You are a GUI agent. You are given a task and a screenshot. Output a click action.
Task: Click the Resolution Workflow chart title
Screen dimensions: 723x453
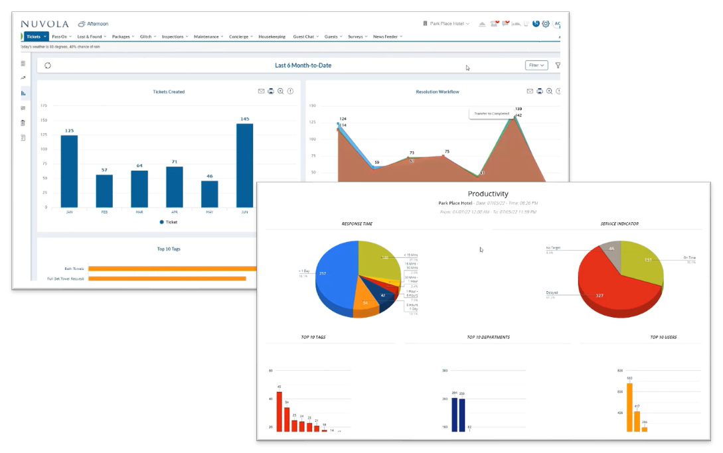[x=437, y=92]
